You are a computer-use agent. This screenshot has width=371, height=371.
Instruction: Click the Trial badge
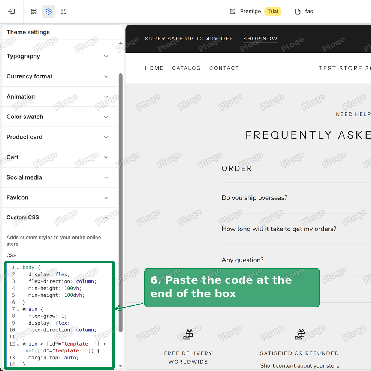272,11
